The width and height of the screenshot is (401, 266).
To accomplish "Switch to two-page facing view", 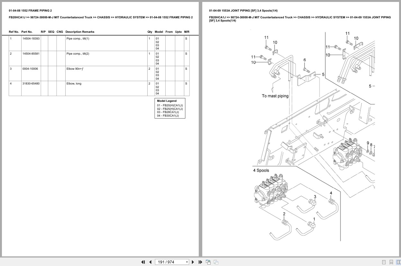I will point(398,262).
